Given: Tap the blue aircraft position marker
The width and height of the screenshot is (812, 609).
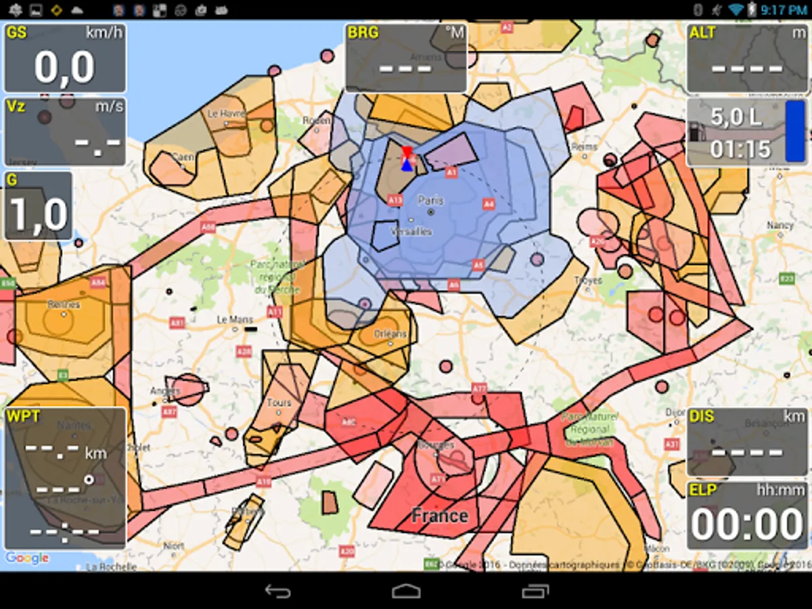Looking at the screenshot, I should pyautogui.click(x=407, y=164).
